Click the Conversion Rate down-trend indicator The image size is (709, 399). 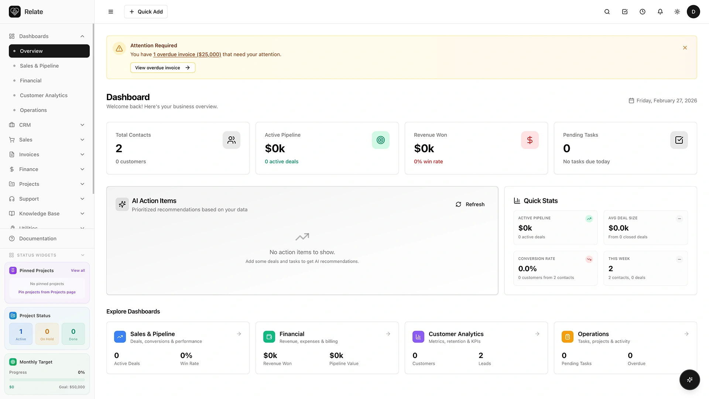(x=589, y=259)
